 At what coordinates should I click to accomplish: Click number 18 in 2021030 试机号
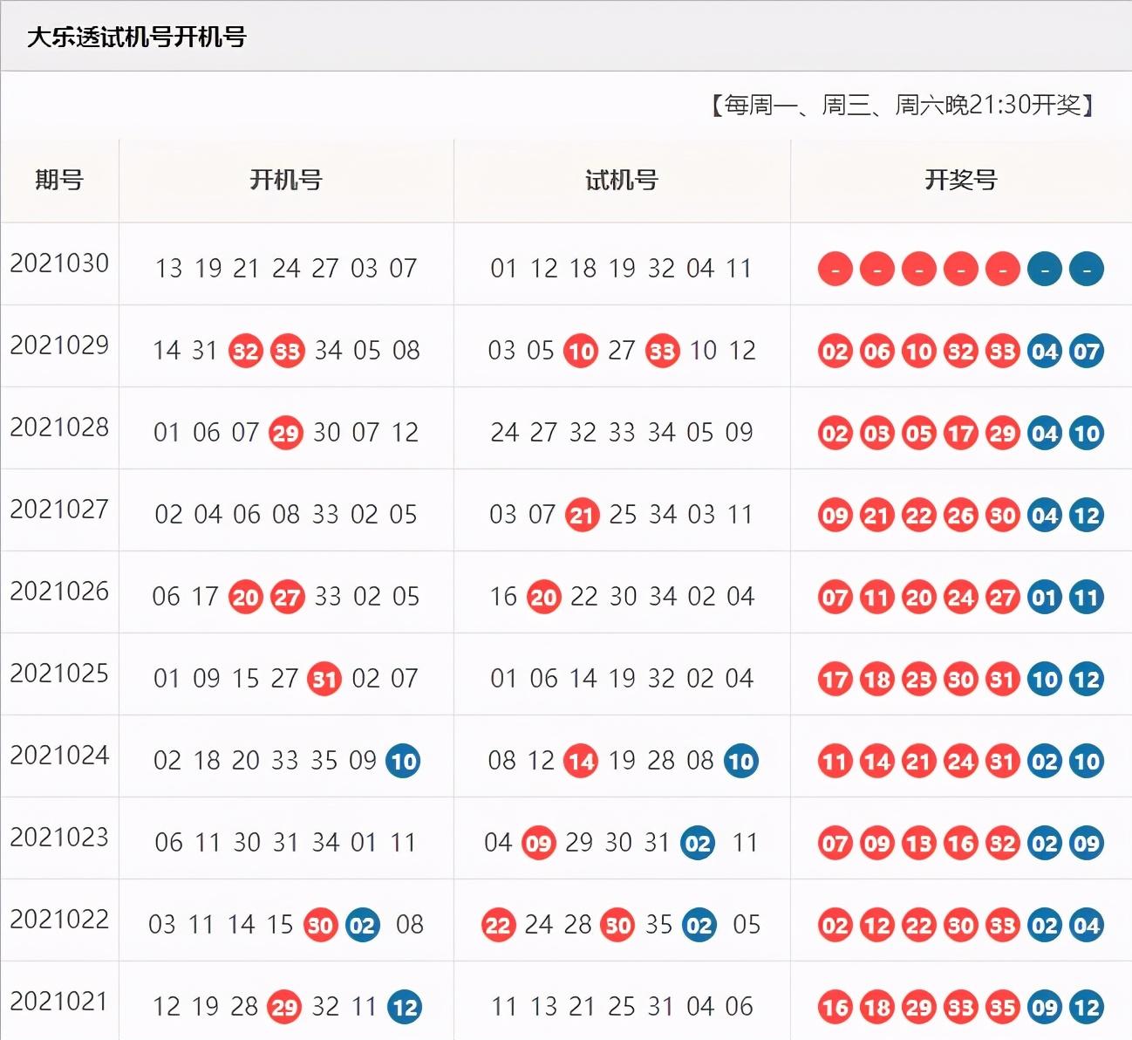[583, 269]
